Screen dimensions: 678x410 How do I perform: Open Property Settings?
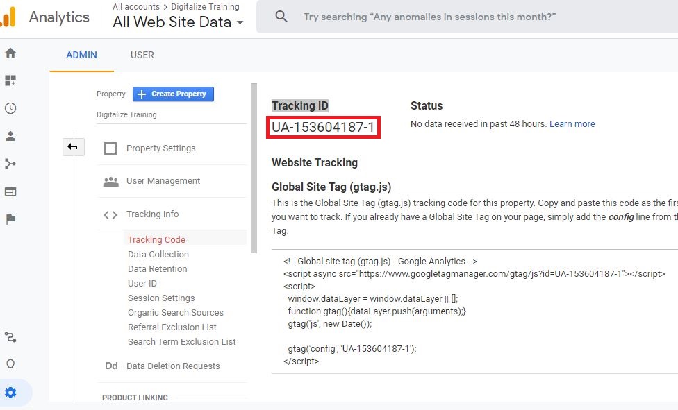[x=160, y=148]
